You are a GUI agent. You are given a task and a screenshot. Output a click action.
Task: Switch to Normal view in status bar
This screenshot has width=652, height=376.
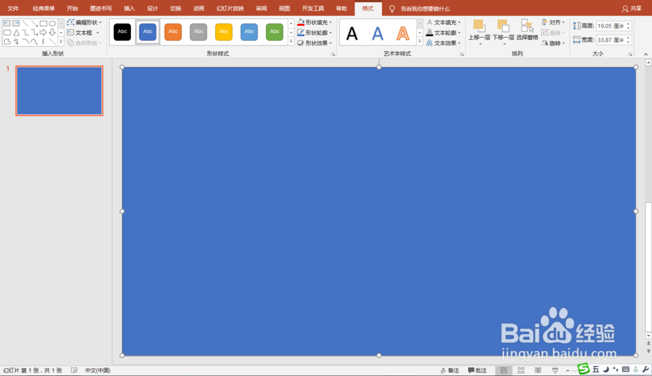[504, 370]
